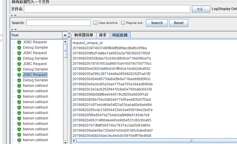The image size is (237, 144).
Task: Focus the Search text field
Action: [59, 23]
